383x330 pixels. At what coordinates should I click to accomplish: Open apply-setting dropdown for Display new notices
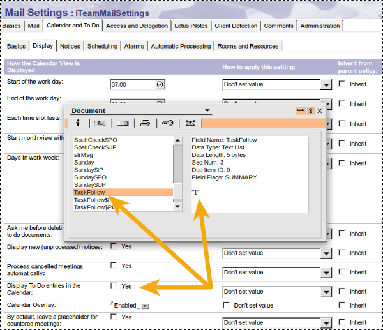(326, 253)
